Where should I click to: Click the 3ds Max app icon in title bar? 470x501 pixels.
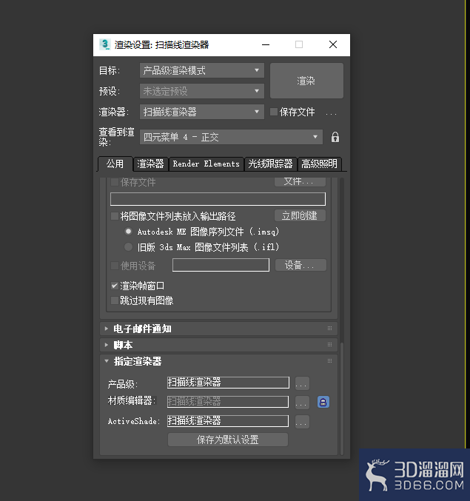click(105, 44)
